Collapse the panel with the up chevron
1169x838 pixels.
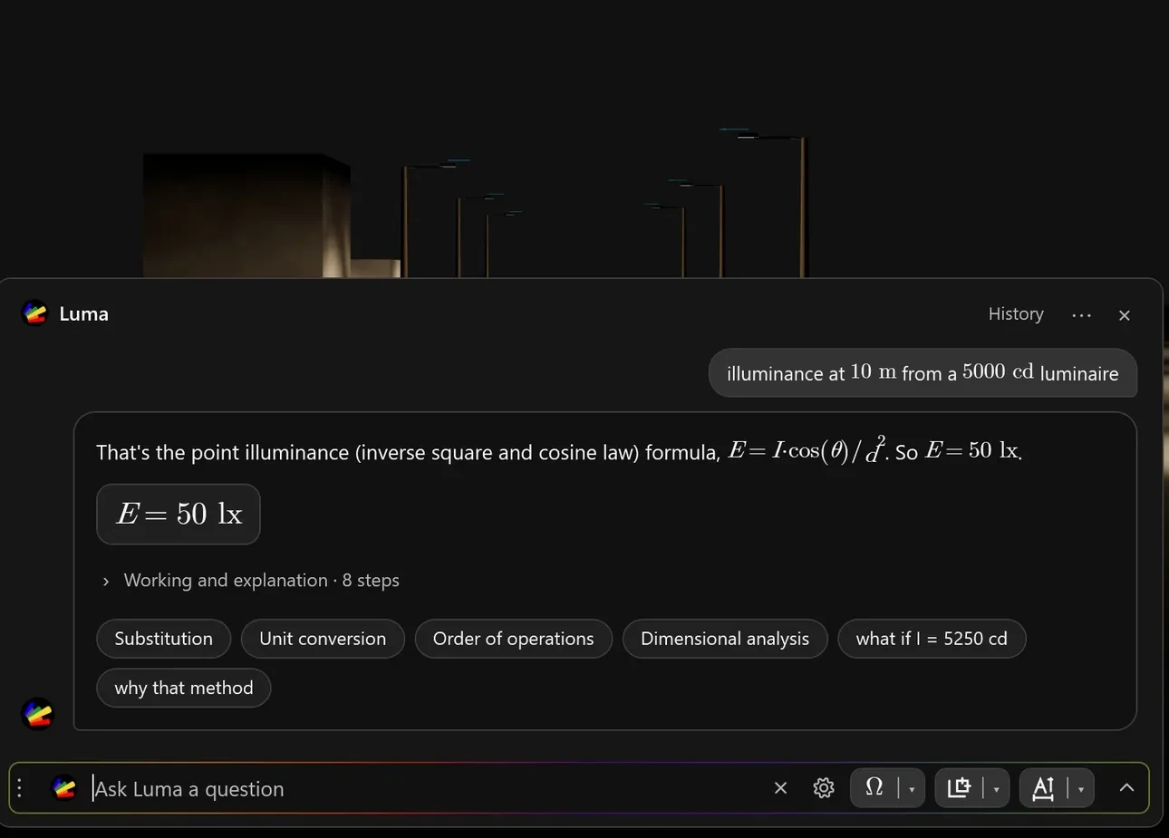[1126, 788]
